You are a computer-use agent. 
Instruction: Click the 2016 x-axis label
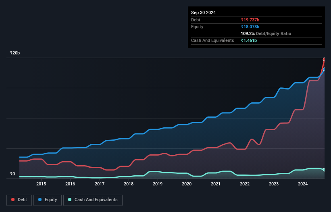pyautogui.click(x=70, y=184)
